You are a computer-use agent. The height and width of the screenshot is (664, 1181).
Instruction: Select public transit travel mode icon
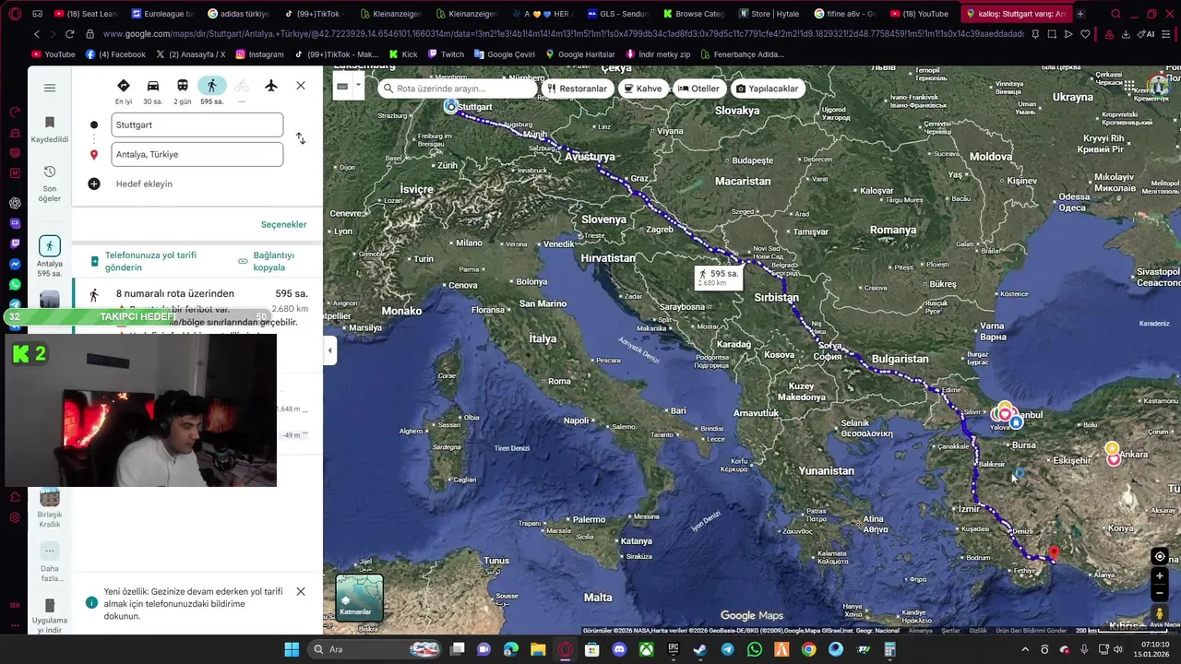[x=183, y=86]
